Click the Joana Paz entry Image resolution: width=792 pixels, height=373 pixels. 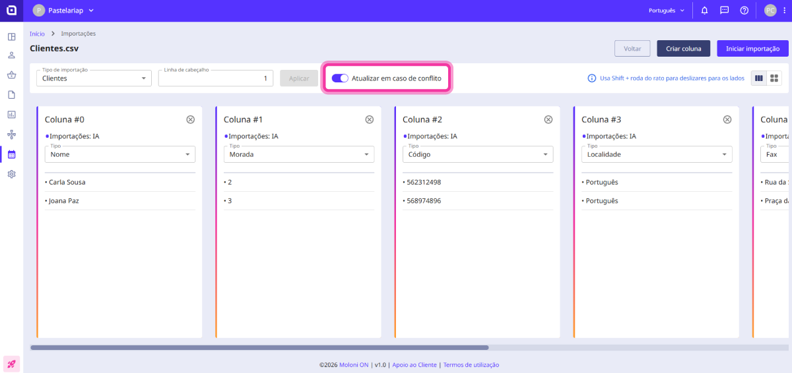tap(63, 200)
